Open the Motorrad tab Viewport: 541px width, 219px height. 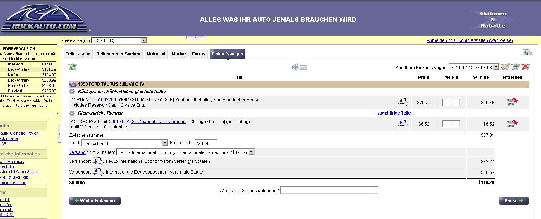(156, 54)
